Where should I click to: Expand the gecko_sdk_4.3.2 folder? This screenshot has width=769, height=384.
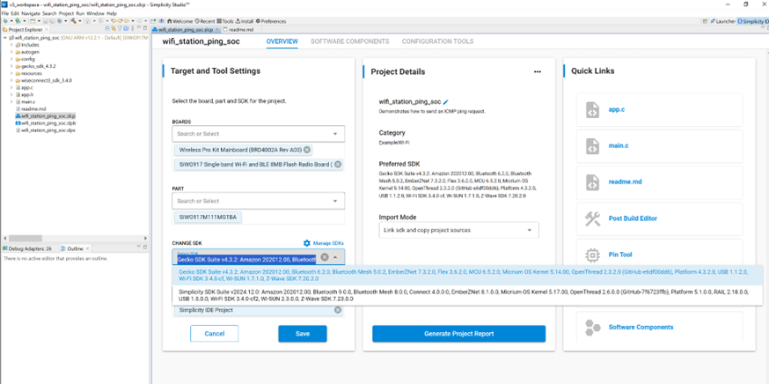11,66
